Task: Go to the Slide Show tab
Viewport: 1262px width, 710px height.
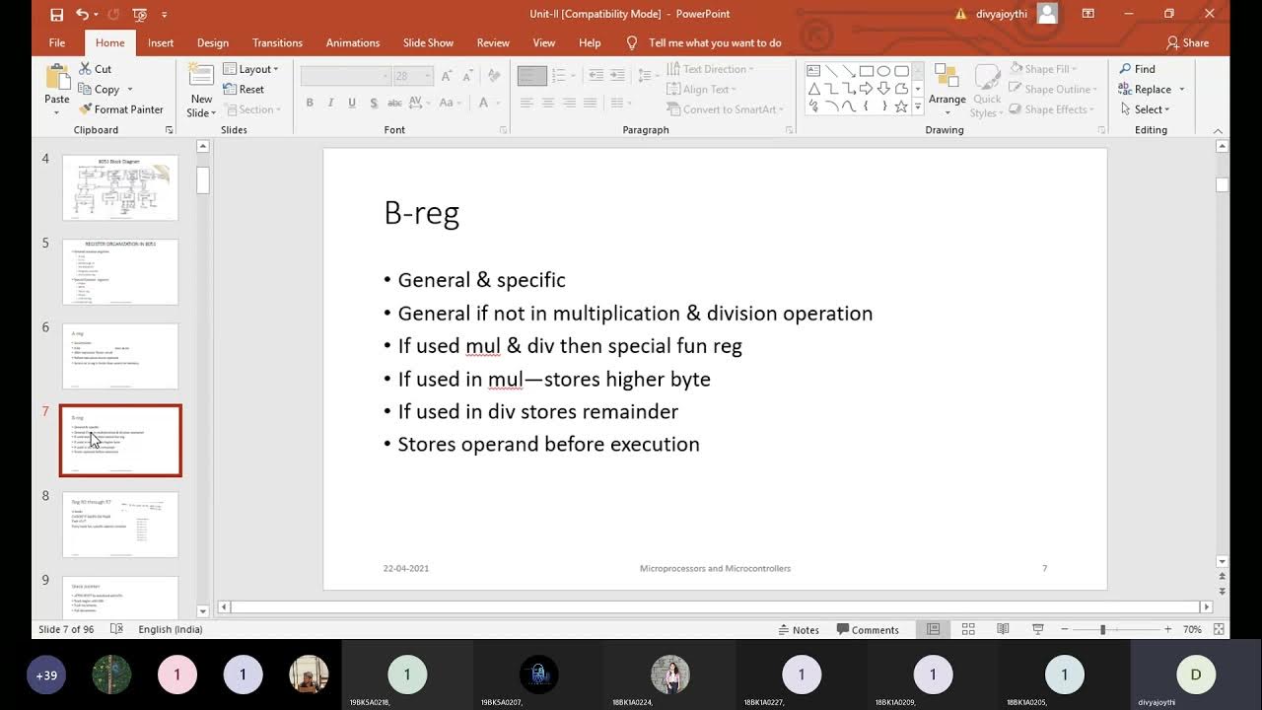Action: coord(428,42)
